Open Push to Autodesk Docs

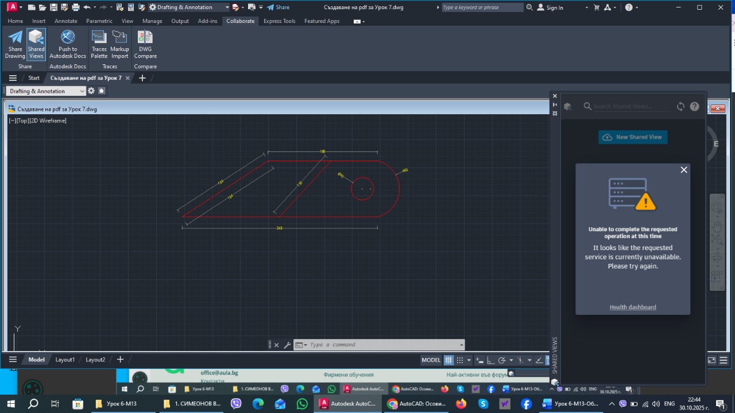point(68,44)
